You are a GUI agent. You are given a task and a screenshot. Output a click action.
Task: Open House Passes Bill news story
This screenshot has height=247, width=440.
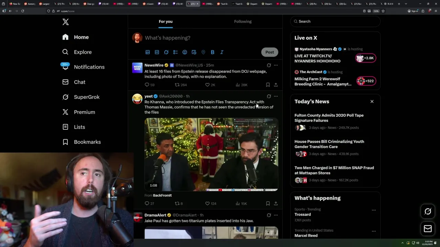pyautogui.click(x=329, y=144)
